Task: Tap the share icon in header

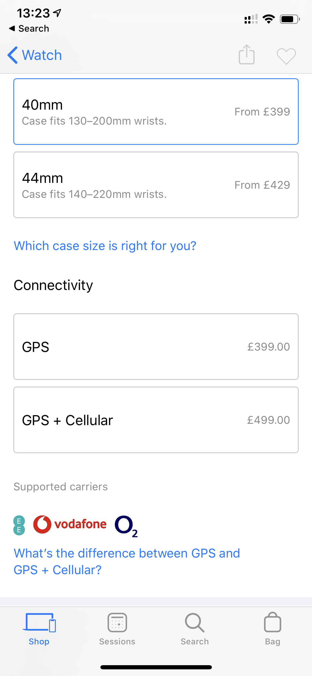Action: coord(247,55)
